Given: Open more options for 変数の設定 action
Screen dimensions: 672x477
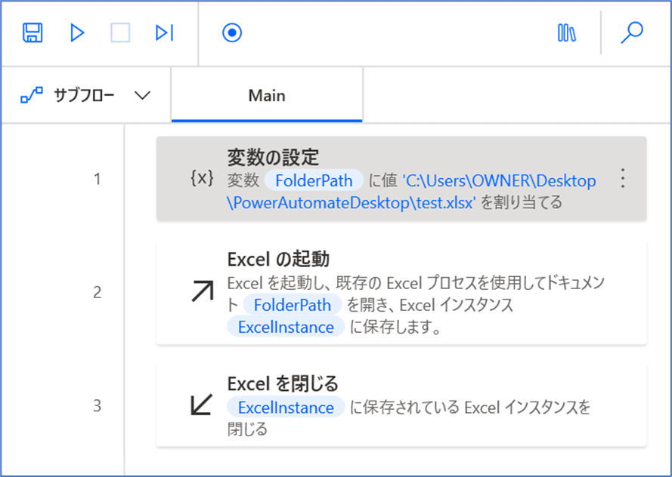Looking at the screenshot, I should 623,178.
